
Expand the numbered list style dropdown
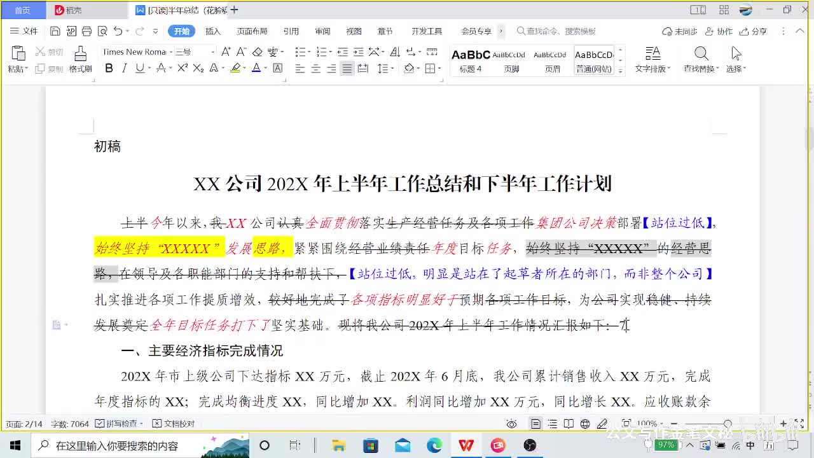tap(329, 52)
